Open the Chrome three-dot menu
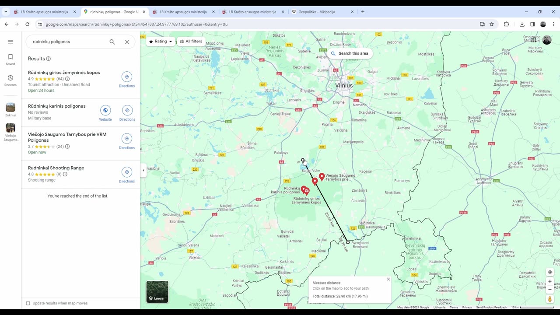 (x=553, y=24)
